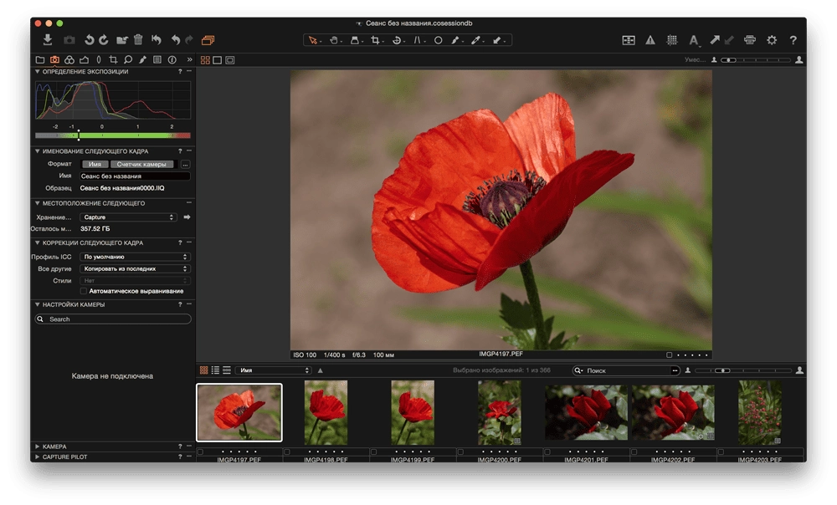Open the Профиль ICC dropdown
Screen dimensions: 837x505
[135, 257]
